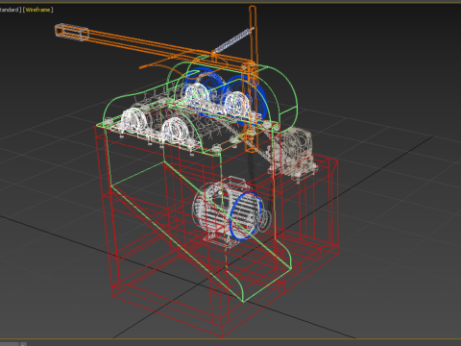Select the orange vertical post
Viewport: 461px width, 346px height.
click(253, 80)
